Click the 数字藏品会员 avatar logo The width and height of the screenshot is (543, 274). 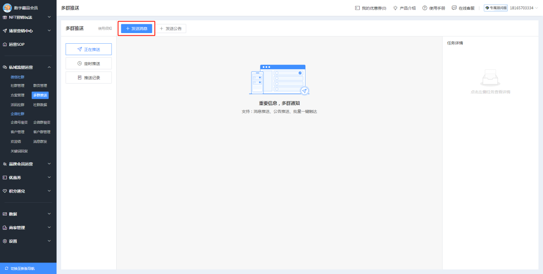click(x=8, y=7)
